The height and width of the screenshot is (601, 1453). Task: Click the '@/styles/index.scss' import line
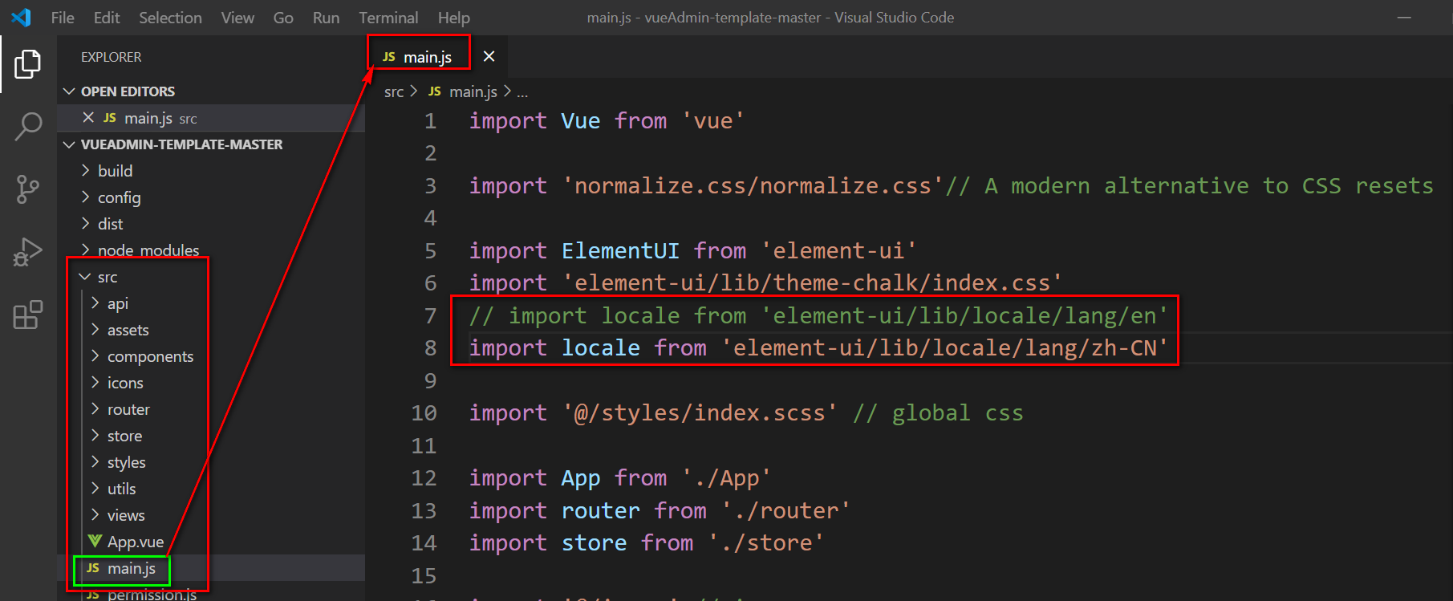point(746,413)
